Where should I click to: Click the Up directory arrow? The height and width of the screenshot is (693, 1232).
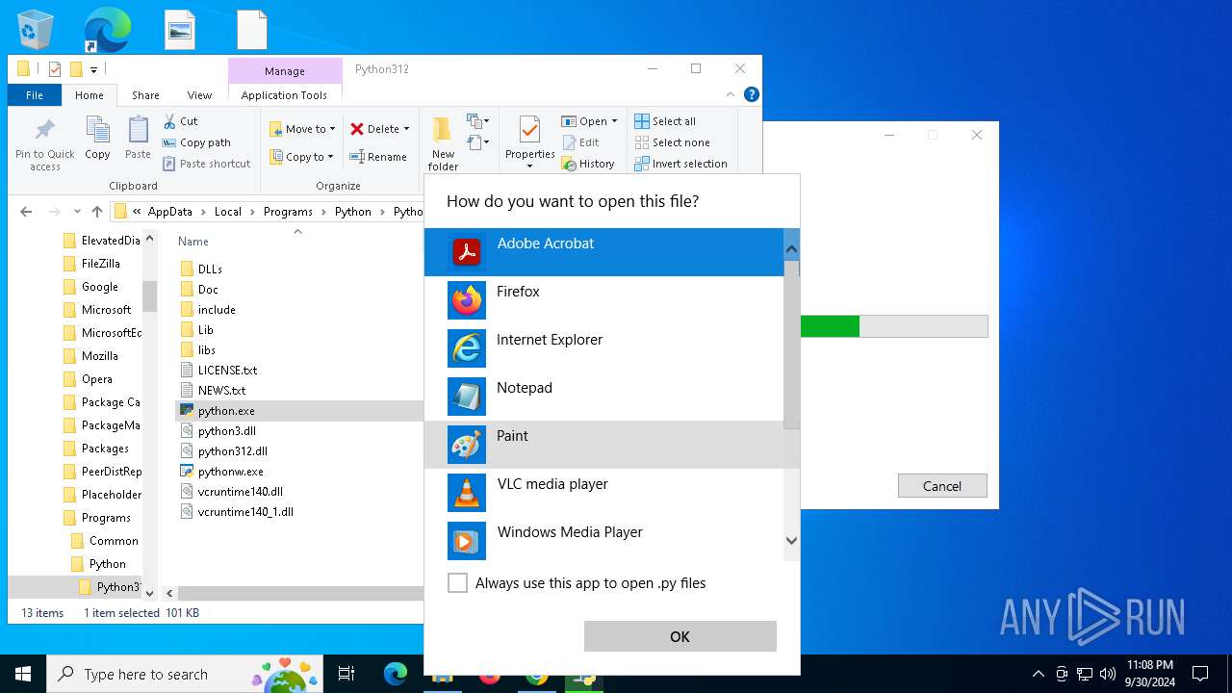(x=96, y=212)
